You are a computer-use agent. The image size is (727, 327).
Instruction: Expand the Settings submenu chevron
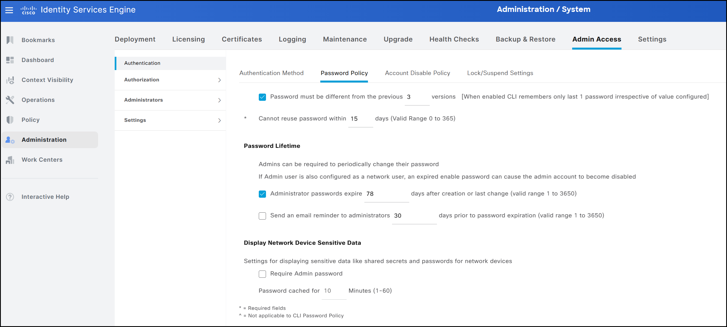pyautogui.click(x=219, y=120)
